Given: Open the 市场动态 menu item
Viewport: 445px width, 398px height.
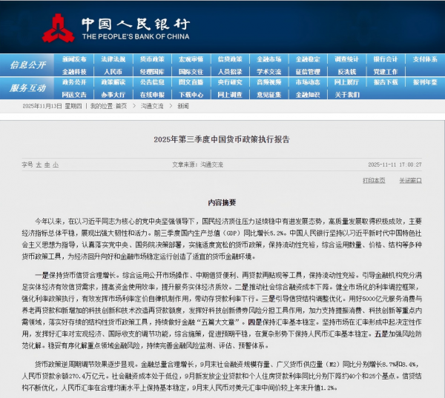Looking at the screenshot, I should point(308,82).
